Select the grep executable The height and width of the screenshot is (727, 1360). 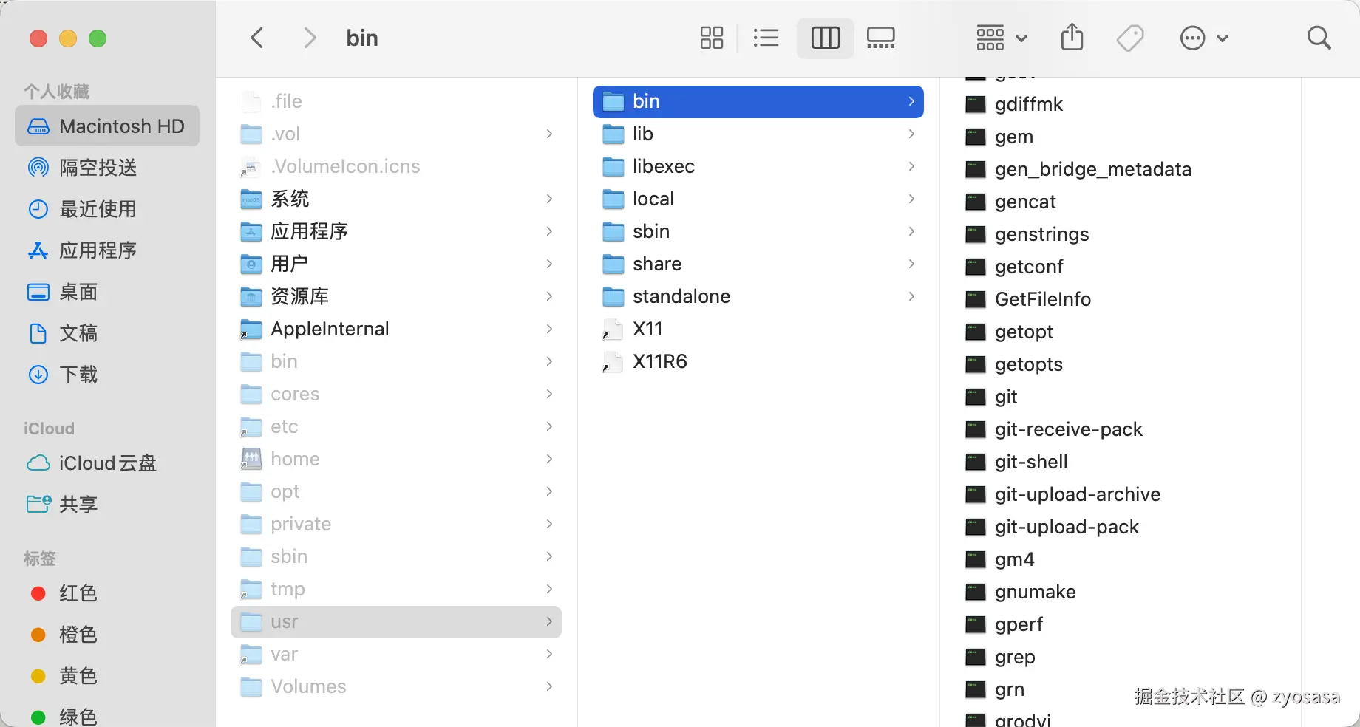pos(1120,657)
